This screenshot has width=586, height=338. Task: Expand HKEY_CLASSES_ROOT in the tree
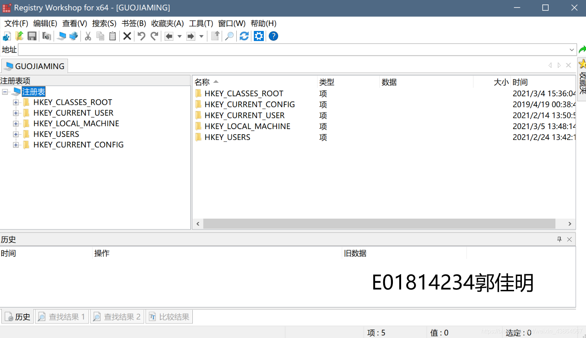(16, 102)
